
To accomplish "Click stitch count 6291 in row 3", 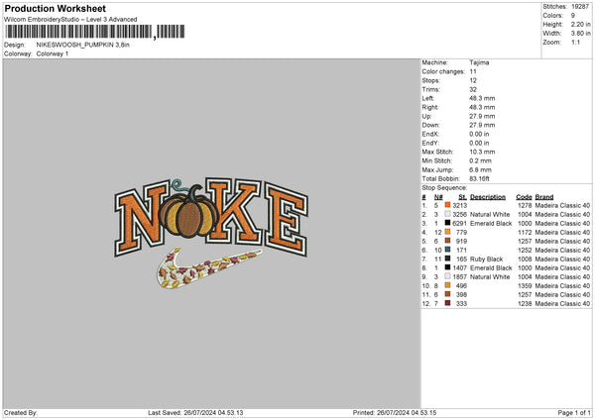I will point(459,223).
